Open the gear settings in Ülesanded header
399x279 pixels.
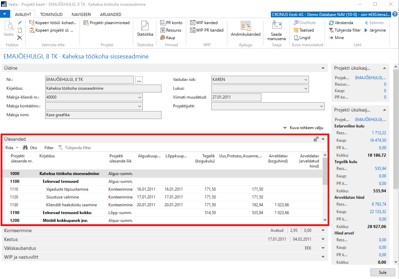[x=316, y=139]
